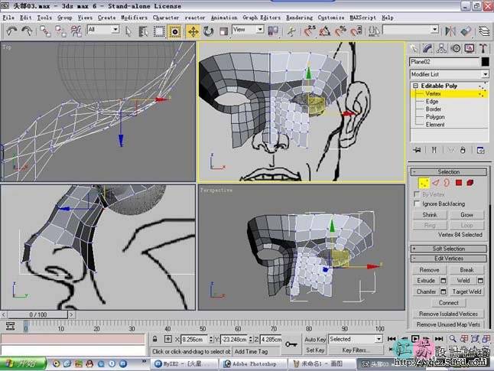Image resolution: width=494 pixels, height=371 pixels.
Task: Open the Modifiers menu
Action: click(x=134, y=17)
